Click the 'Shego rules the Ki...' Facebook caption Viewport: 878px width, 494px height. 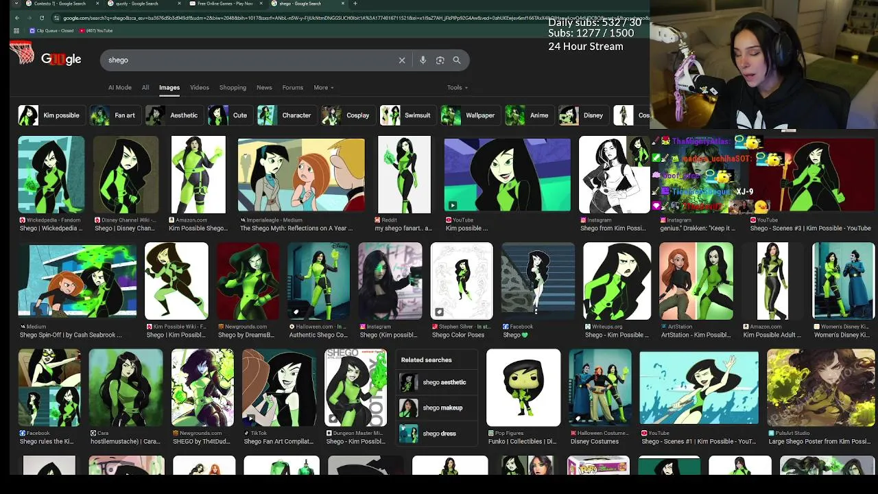47,442
